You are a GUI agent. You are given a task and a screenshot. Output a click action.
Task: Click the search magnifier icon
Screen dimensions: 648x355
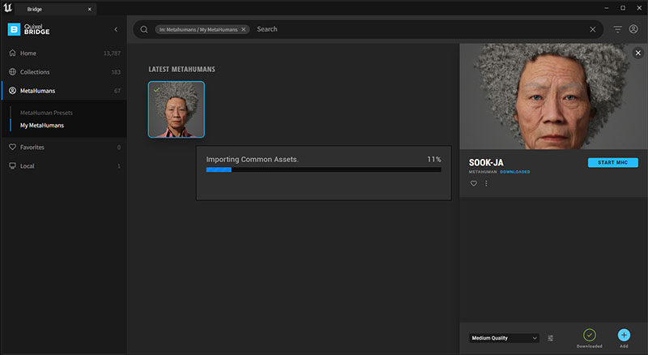tap(144, 29)
